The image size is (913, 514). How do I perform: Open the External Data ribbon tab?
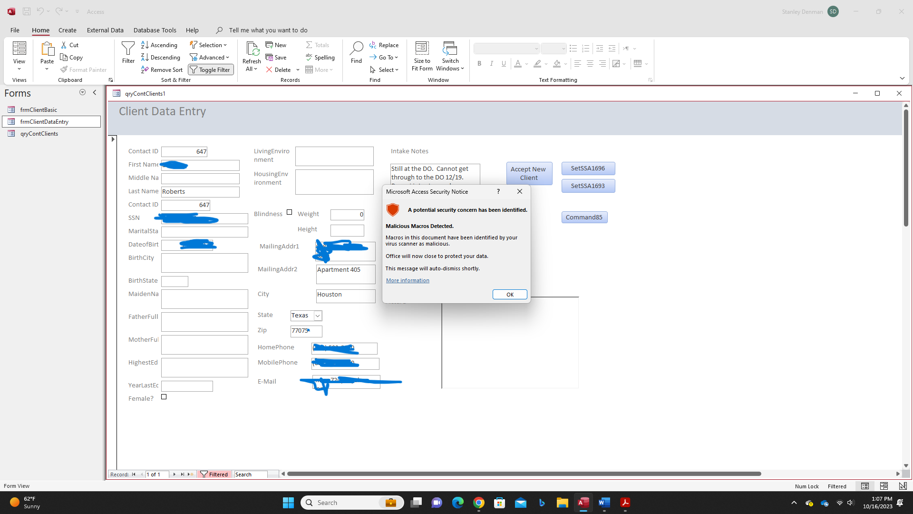pyautogui.click(x=105, y=30)
